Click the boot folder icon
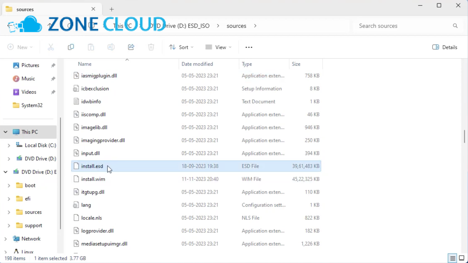 [x=19, y=185]
